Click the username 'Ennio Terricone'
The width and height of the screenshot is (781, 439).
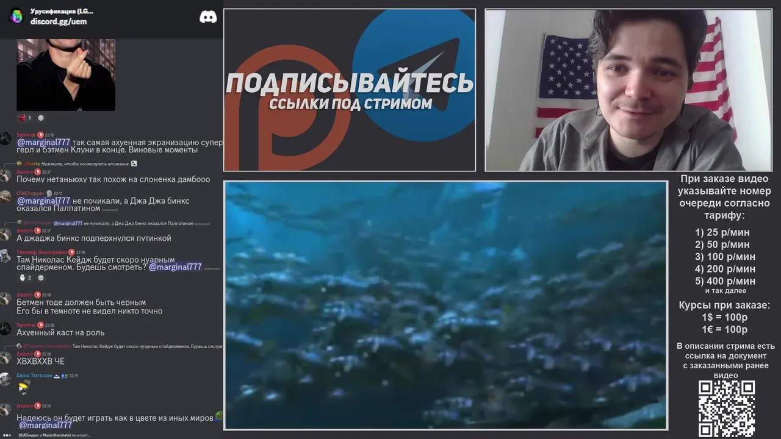tap(34, 376)
